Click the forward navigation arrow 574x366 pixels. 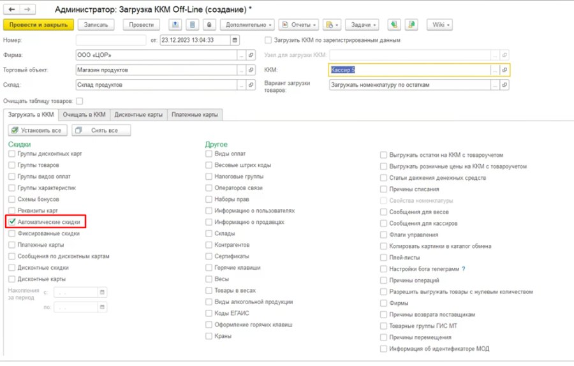click(27, 10)
